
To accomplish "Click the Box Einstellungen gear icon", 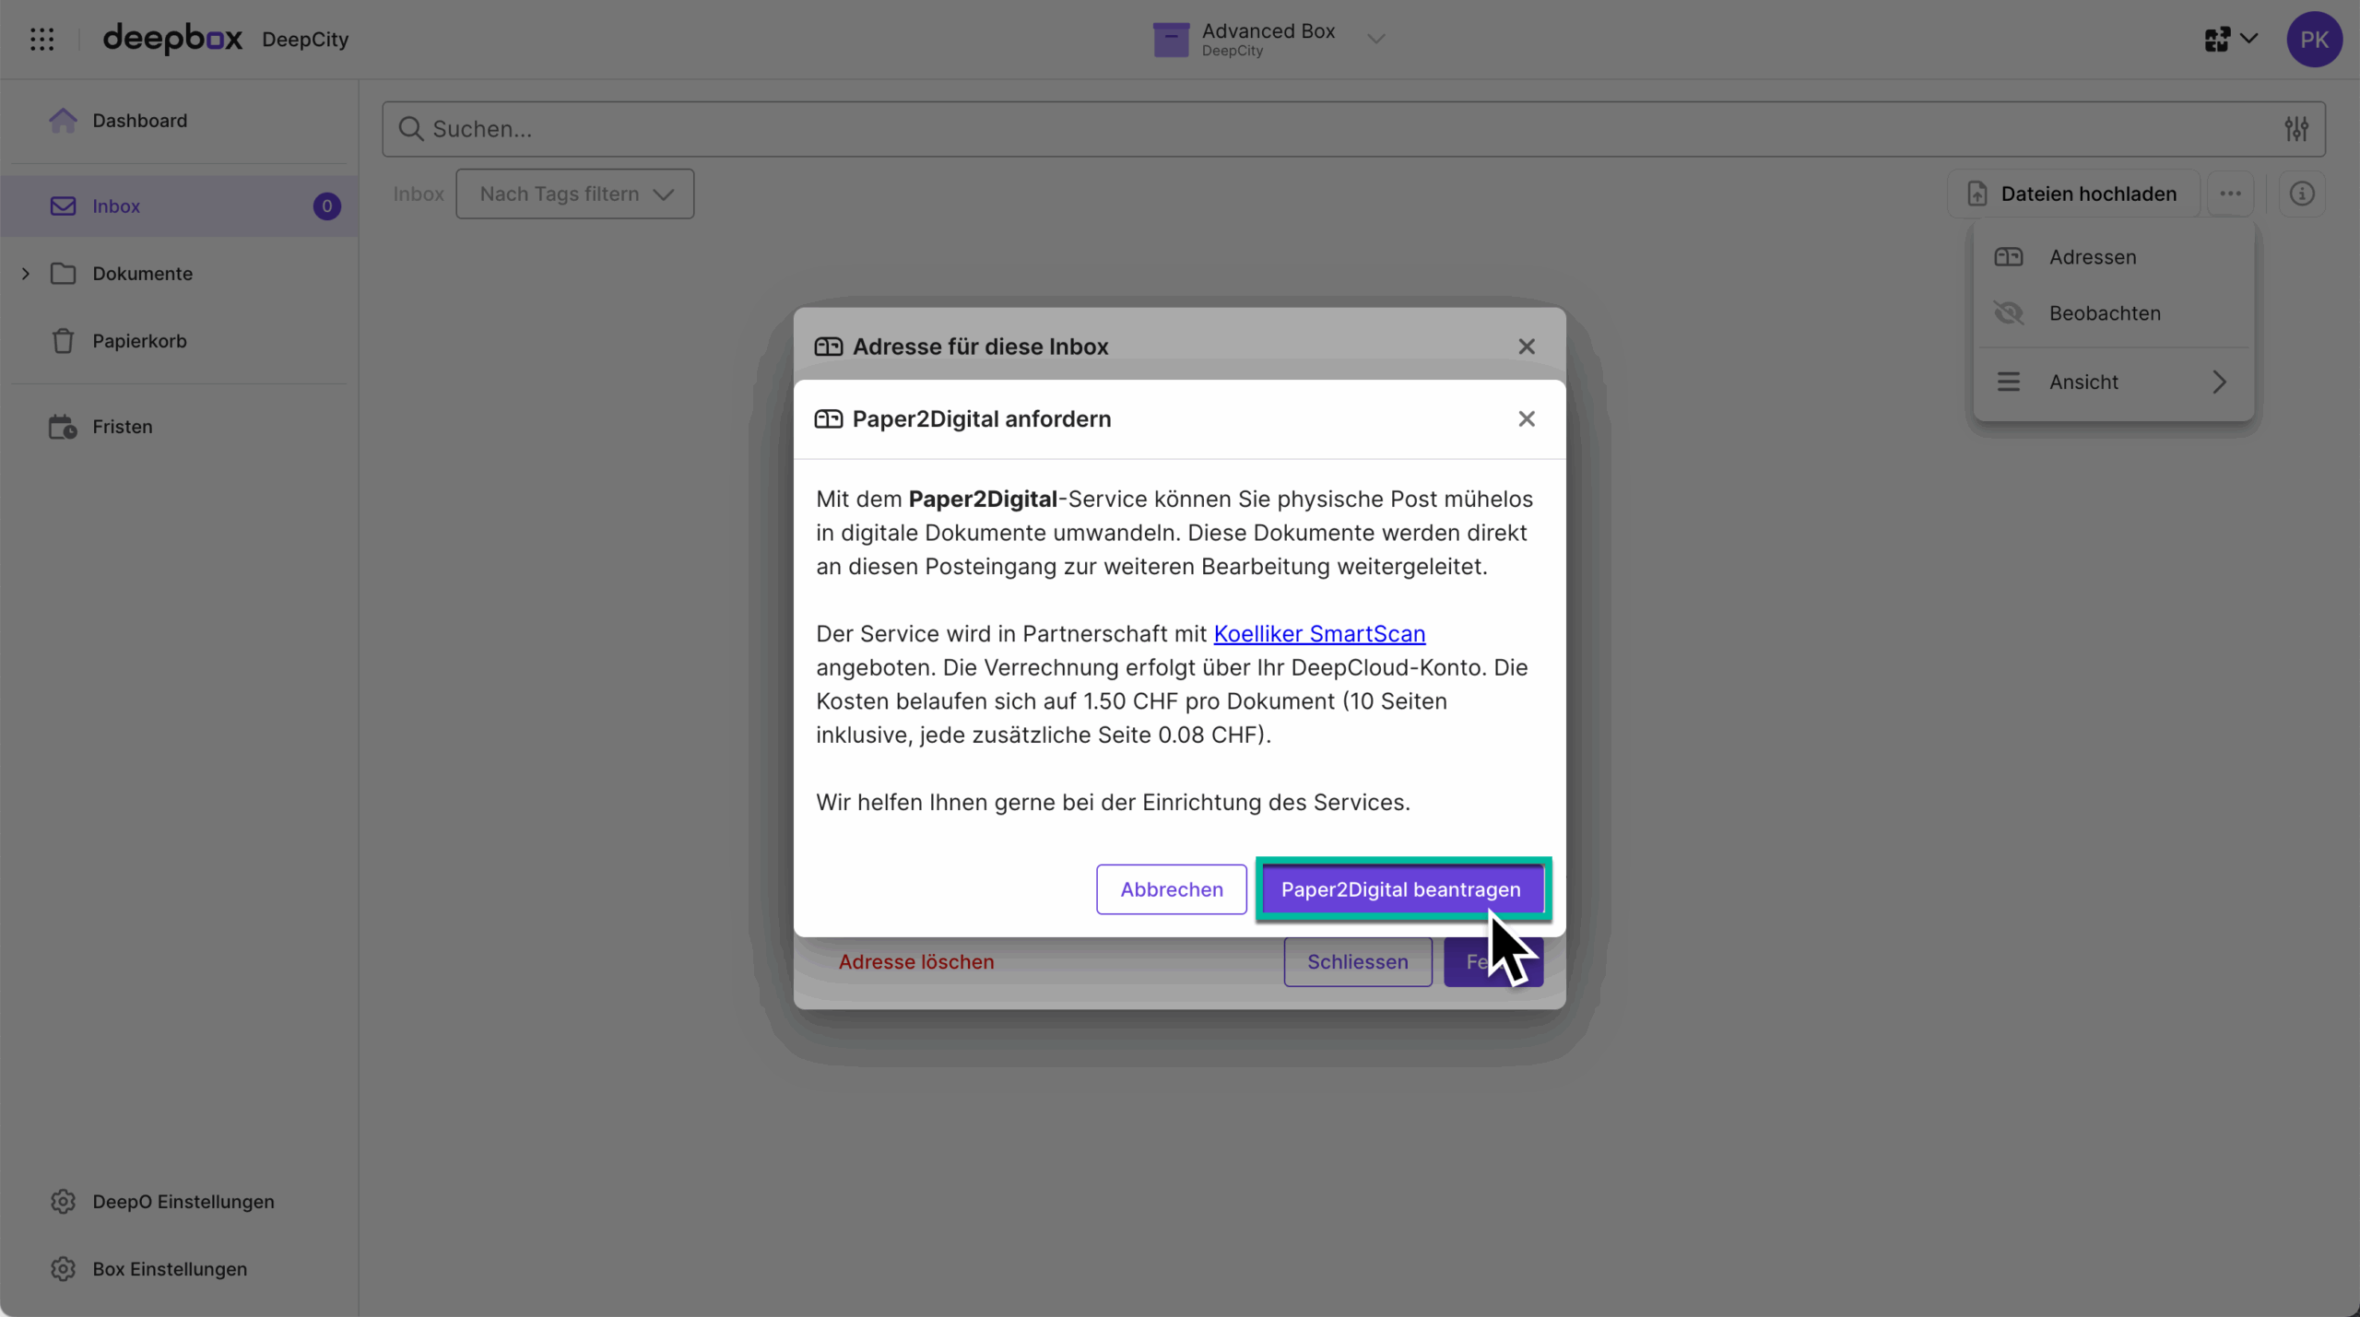I will [63, 1269].
